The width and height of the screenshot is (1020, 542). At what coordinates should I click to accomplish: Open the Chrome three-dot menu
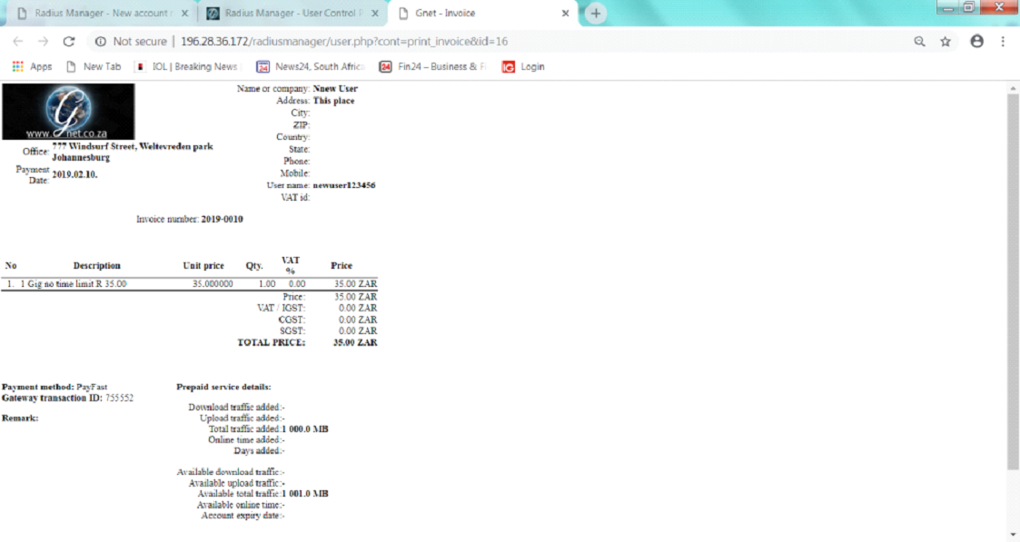[1003, 42]
